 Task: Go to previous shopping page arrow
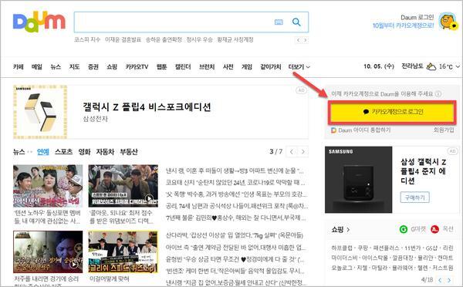point(441,280)
